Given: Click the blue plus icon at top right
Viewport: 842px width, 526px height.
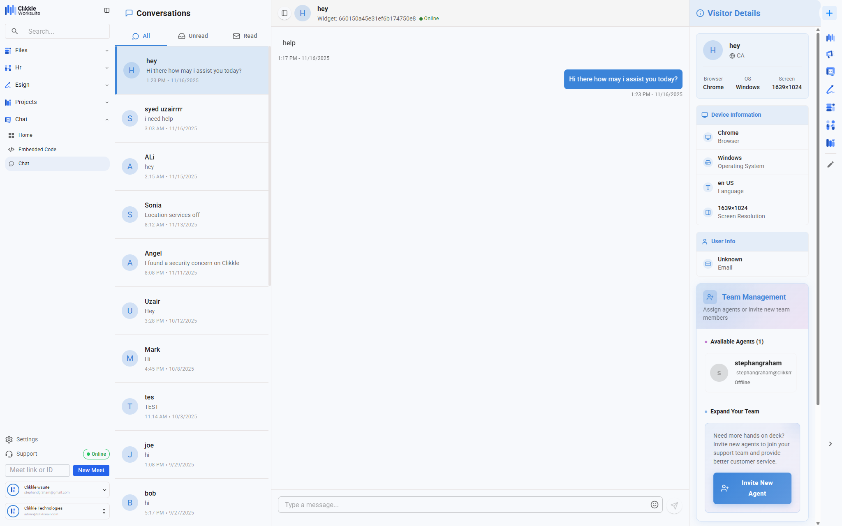Looking at the screenshot, I should (x=829, y=13).
